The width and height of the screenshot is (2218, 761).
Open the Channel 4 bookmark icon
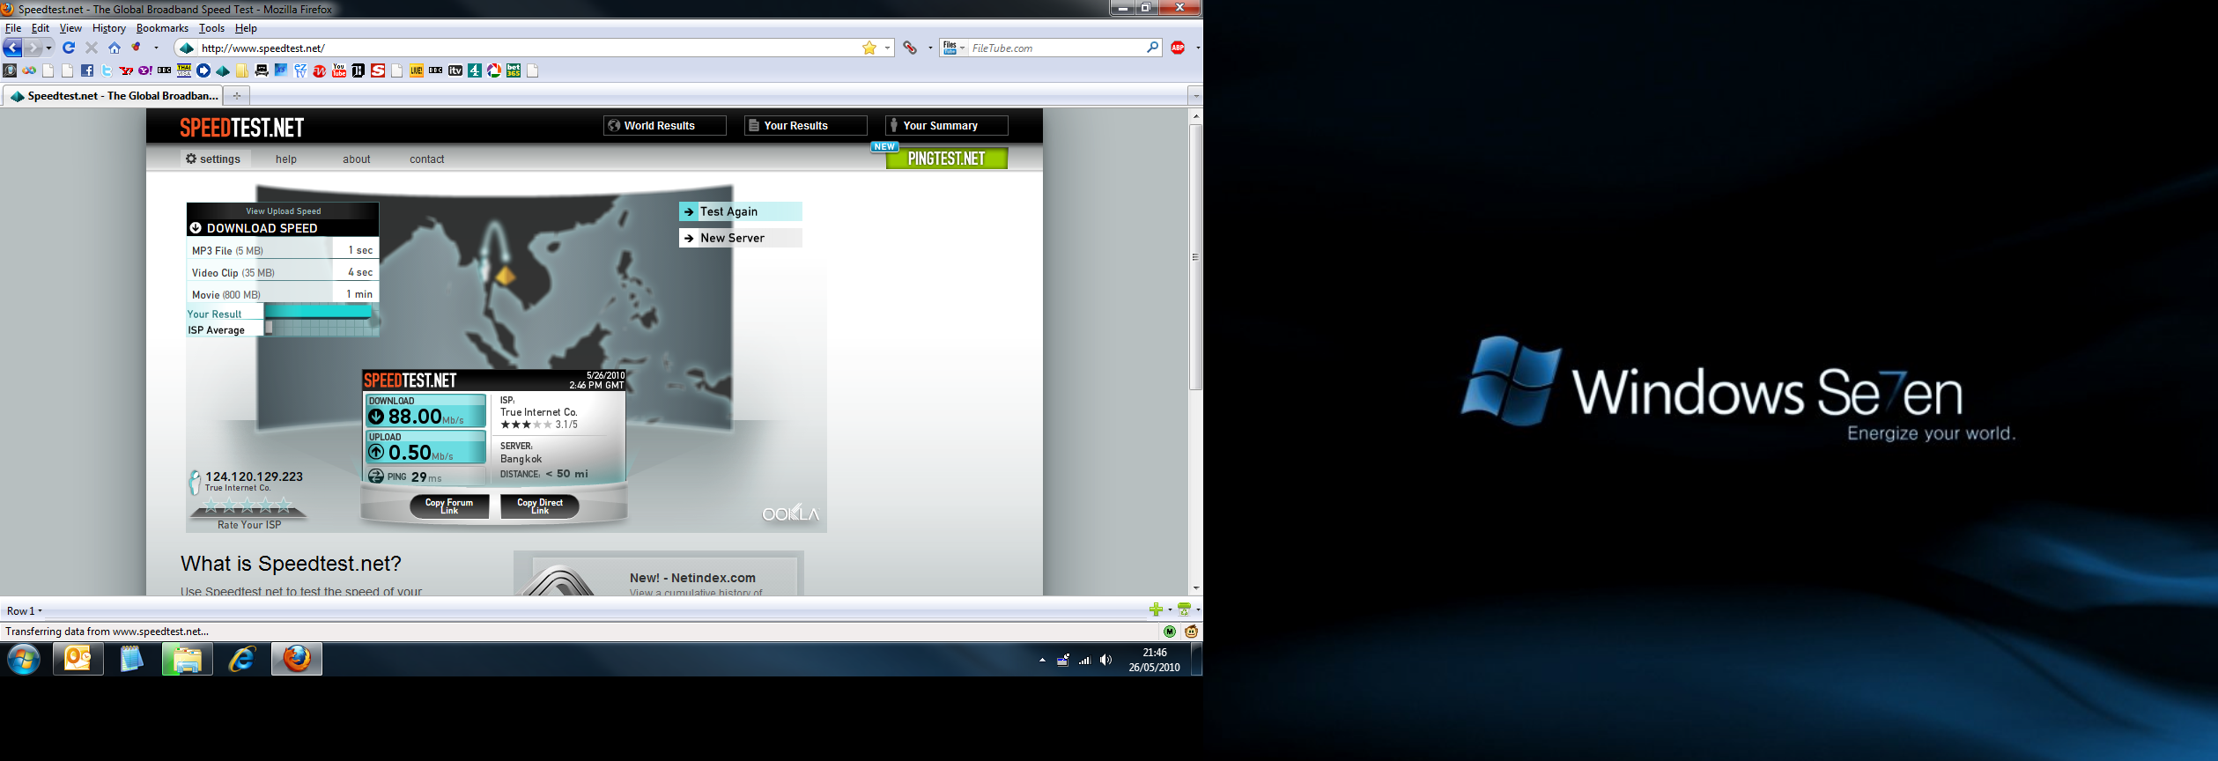coord(475,70)
